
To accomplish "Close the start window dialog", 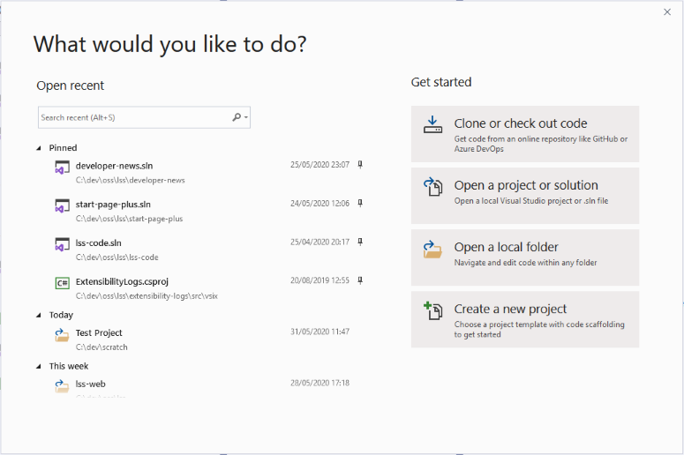I will 667,12.
